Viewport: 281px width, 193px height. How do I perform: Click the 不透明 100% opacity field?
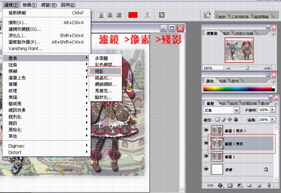[x=264, y=110]
